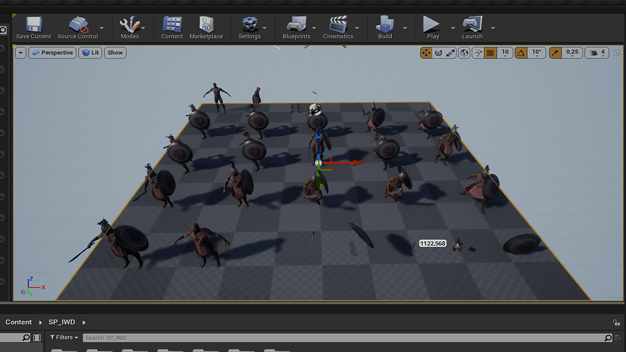Open the Marketplace from the toolbar

(x=206, y=28)
